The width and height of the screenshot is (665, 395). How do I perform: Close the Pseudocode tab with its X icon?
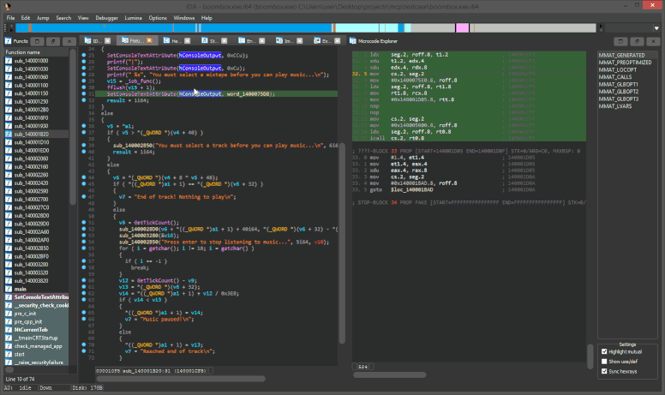[x=150, y=40]
